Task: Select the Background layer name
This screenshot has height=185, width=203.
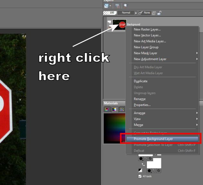Action: 134,24
